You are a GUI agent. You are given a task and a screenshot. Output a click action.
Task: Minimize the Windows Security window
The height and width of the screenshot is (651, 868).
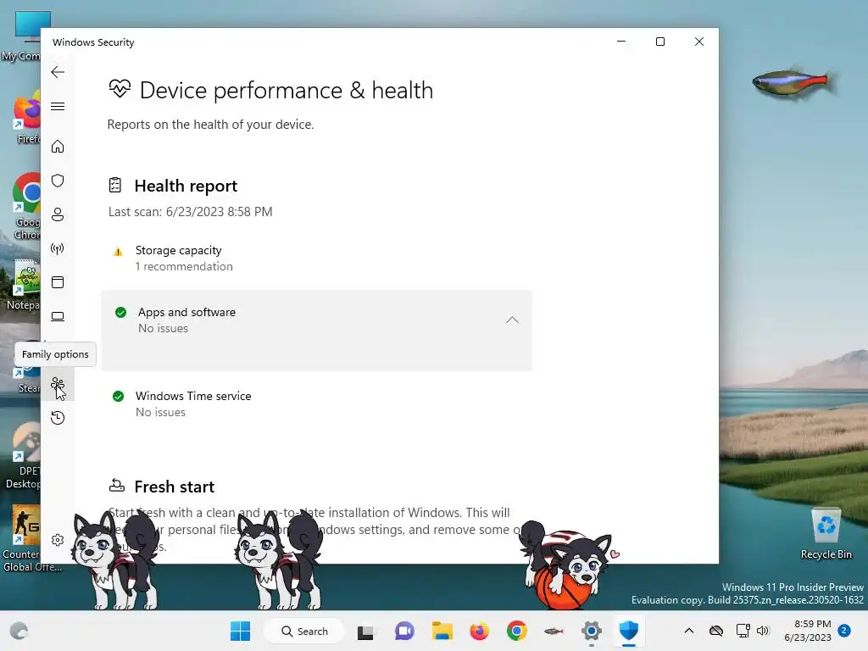tap(621, 42)
